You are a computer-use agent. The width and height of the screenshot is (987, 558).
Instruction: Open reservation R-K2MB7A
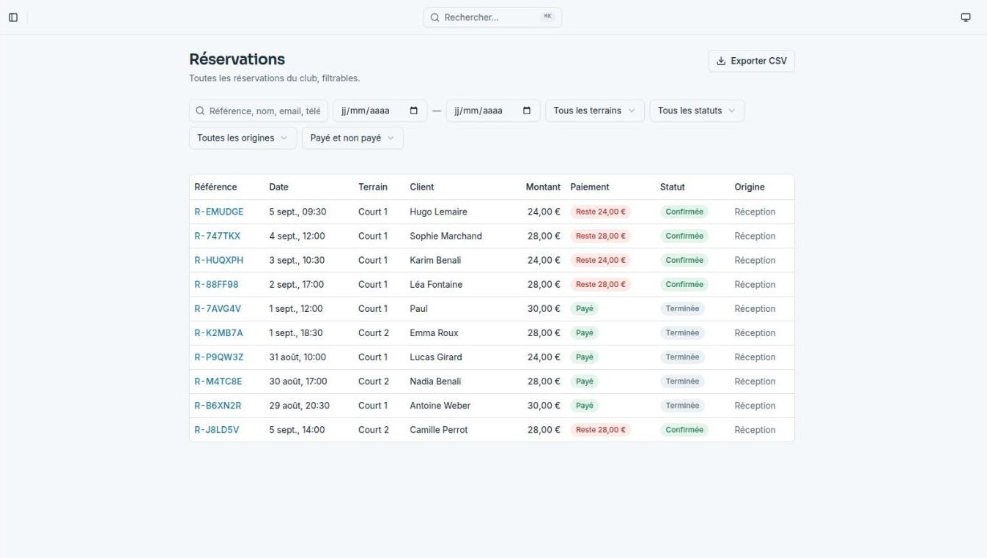(218, 332)
